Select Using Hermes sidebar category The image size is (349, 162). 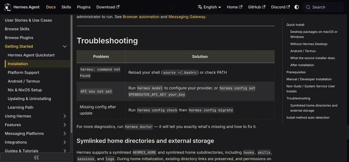point(18,116)
